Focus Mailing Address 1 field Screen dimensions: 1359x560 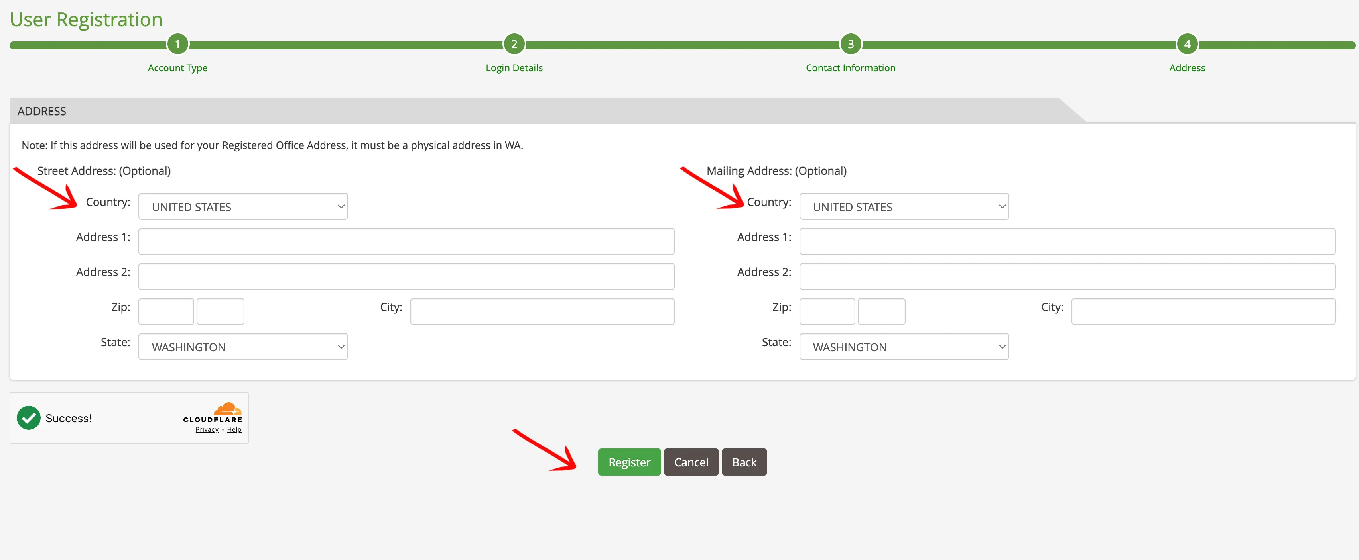[1067, 241]
